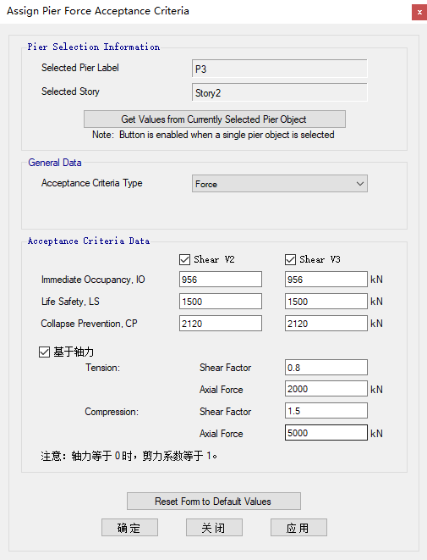Click the Life Safety Shear V3 field
Screen dimensions: 427x560
326,302
